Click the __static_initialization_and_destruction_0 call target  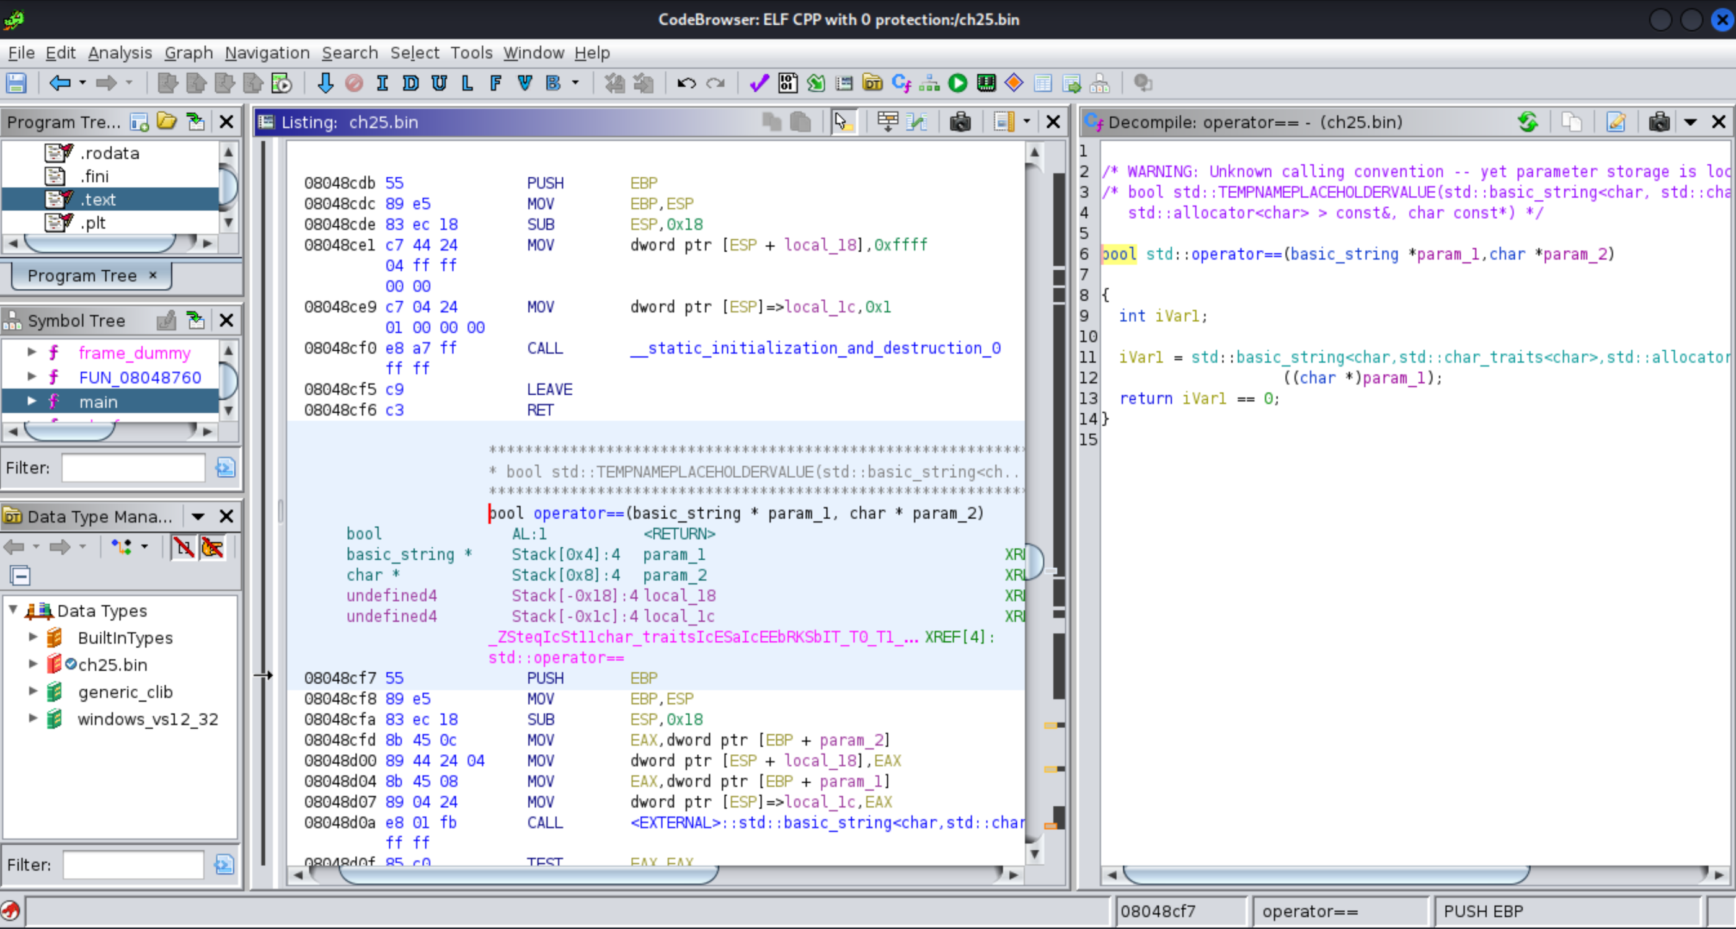pyautogui.click(x=815, y=348)
